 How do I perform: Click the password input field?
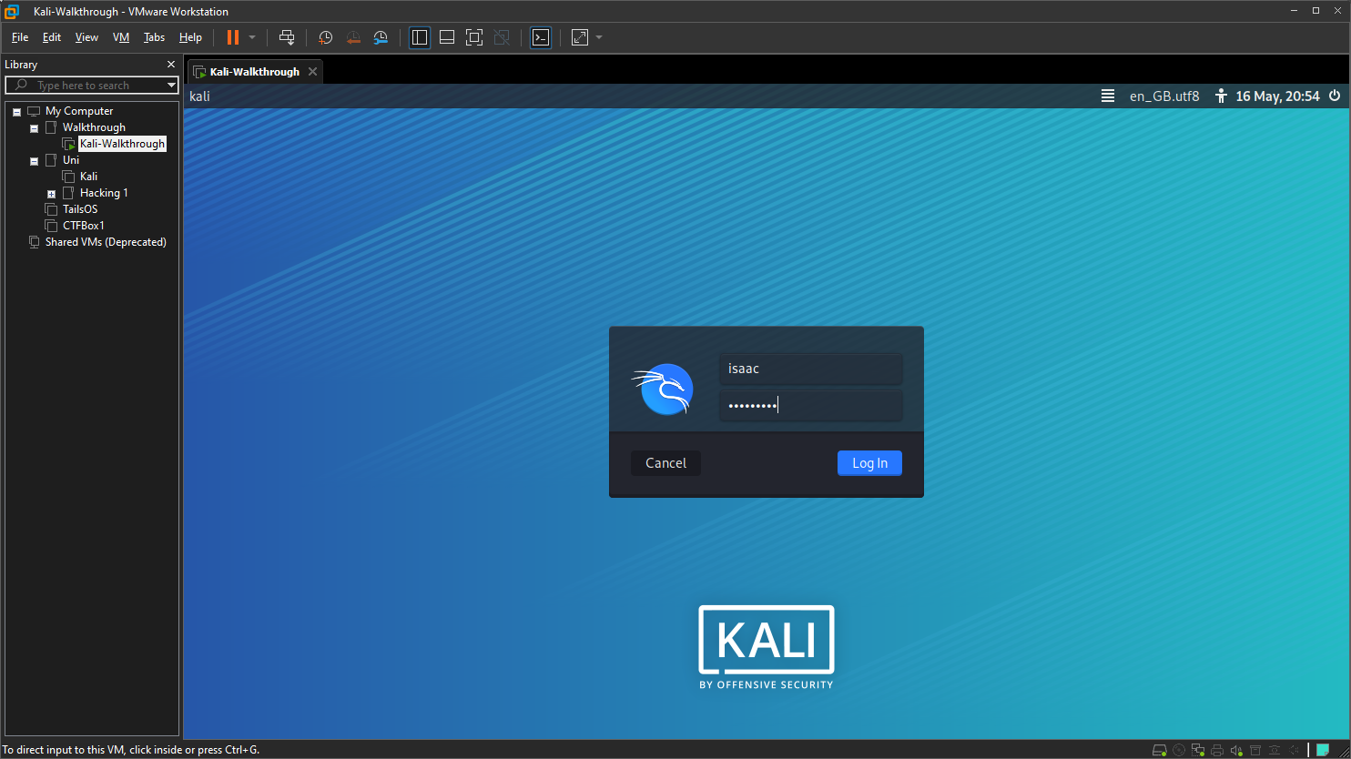point(810,406)
